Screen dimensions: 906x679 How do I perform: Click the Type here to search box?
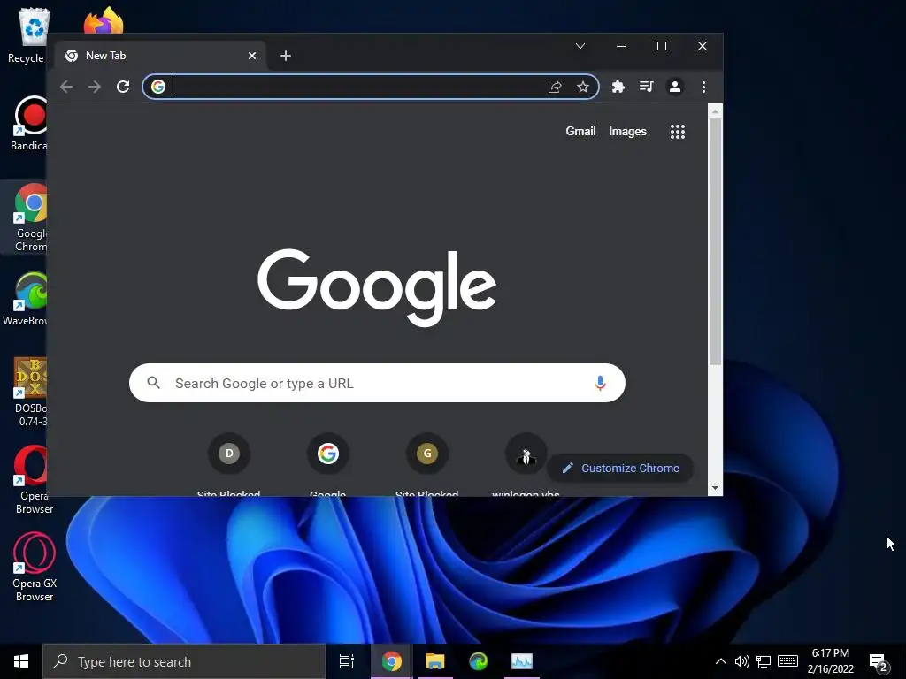pos(184,661)
